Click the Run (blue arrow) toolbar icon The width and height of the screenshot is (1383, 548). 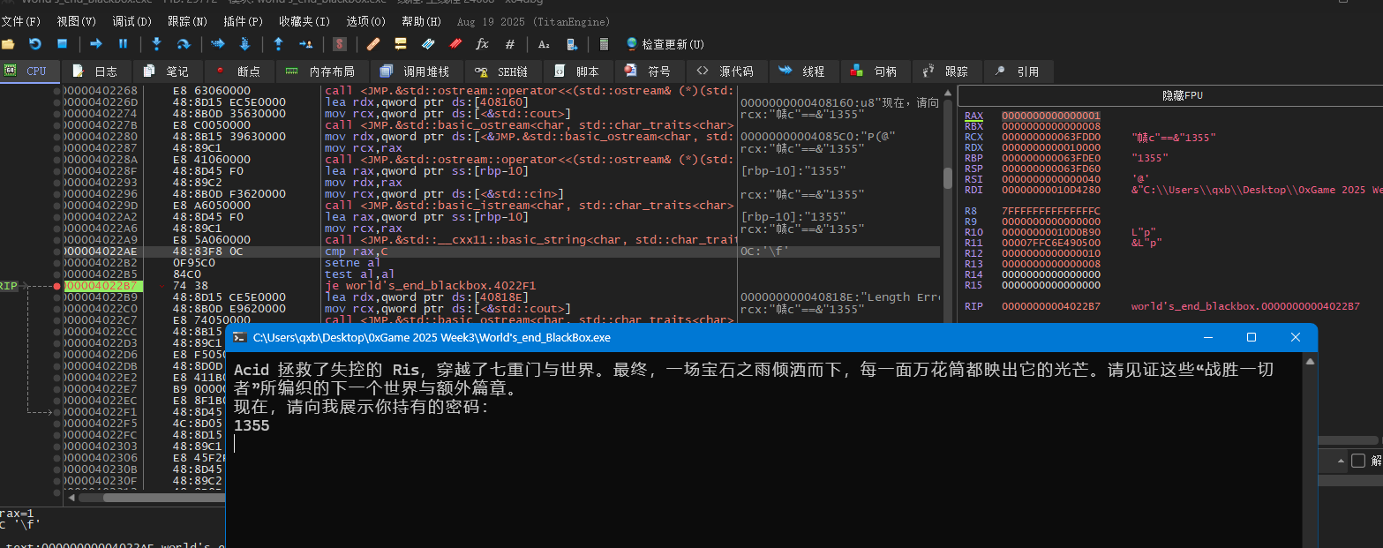[96, 44]
